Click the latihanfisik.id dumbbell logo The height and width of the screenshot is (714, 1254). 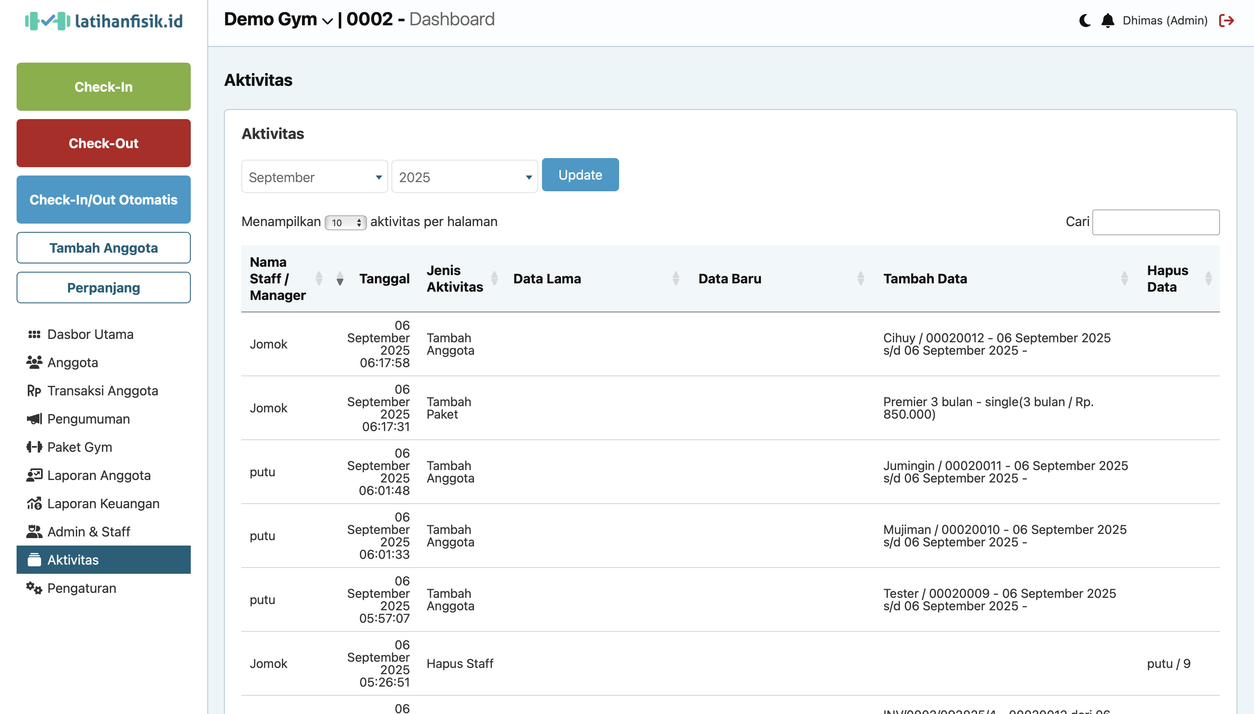coord(48,21)
